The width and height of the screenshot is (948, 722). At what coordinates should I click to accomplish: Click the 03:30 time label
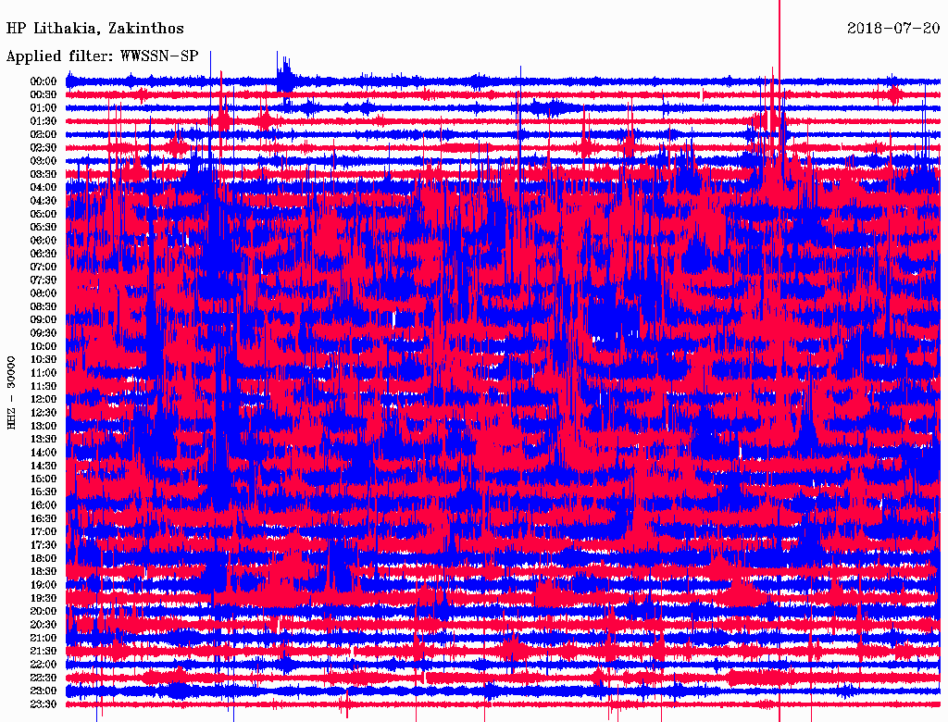tap(44, 174)
